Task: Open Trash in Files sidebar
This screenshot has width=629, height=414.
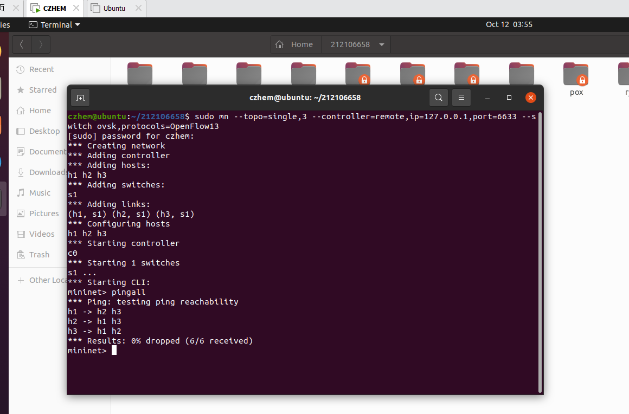Action: [x=39, y=255]
